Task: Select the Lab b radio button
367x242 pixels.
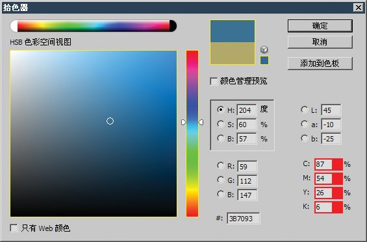Action: (304, 138)
